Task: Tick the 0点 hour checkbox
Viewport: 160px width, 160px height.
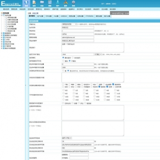Action: pyautogui.click(x=63, y=90)
